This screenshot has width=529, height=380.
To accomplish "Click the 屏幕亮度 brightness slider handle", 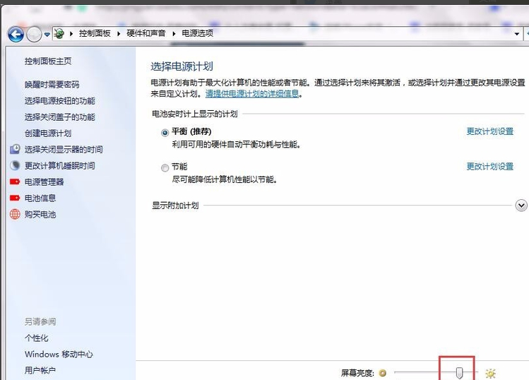I will 459,372.
